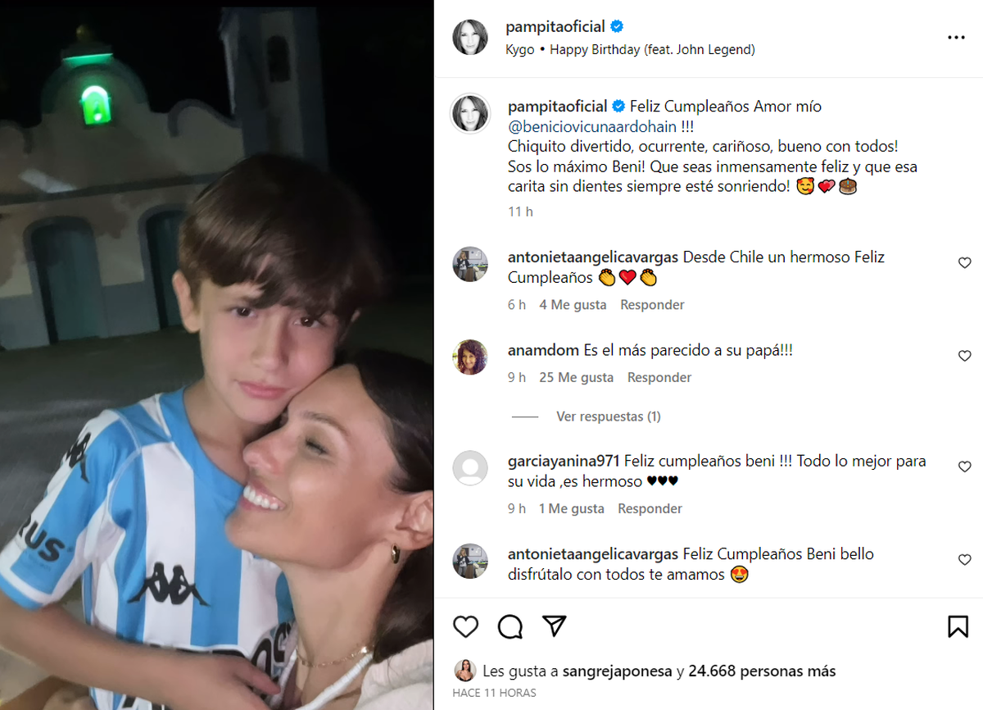The height and width of the screenshot is (710, 983).
Task: Reply to anamdom's comment
Action: pos(659,377)
